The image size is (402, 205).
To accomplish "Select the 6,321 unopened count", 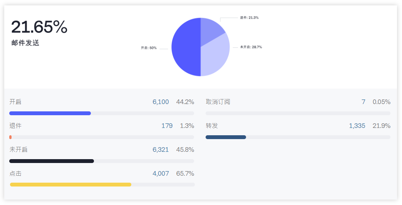I will pyautogui.click(x=161, y=150).
